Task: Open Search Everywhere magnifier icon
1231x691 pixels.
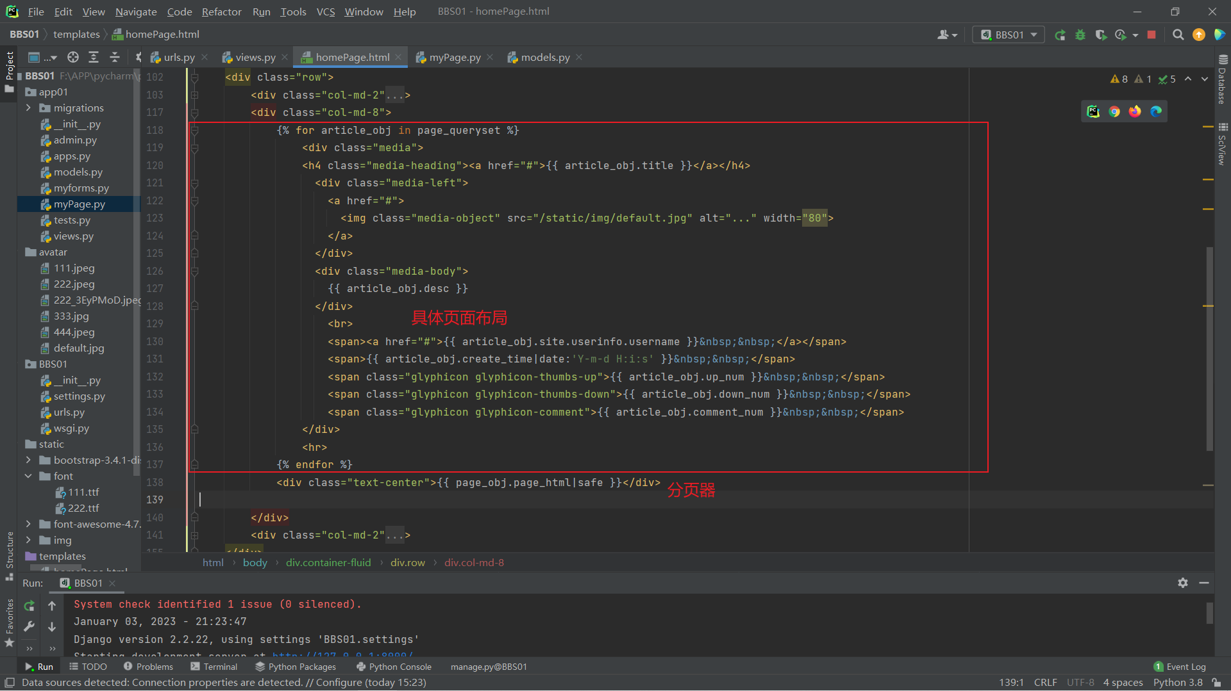Action: 1178,35
